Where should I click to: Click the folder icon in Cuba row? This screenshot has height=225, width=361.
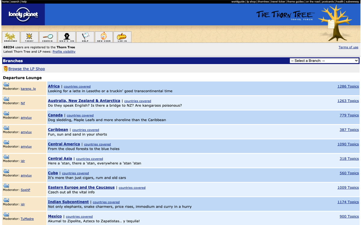click(x=6, y=171)
